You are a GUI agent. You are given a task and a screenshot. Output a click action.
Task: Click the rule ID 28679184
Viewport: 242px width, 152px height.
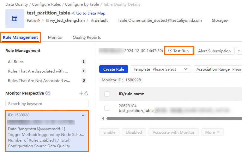coord(128,106)
